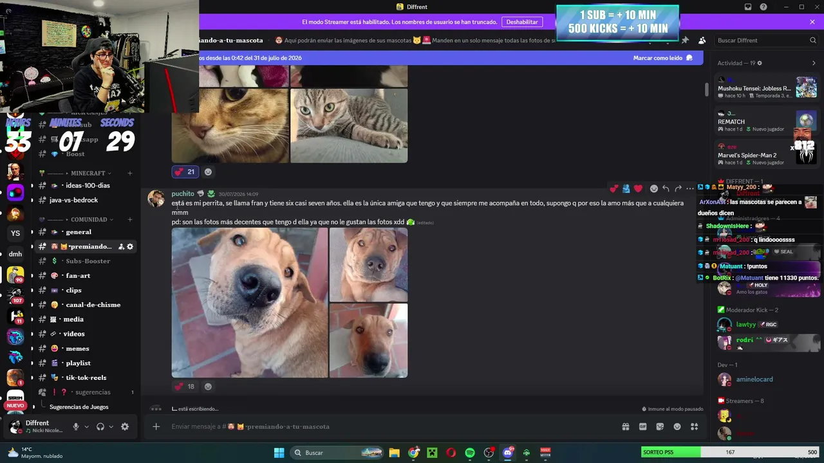Launch Spotify from the taskbar
This screenshot has height=463, width=824.
point(470,453)
